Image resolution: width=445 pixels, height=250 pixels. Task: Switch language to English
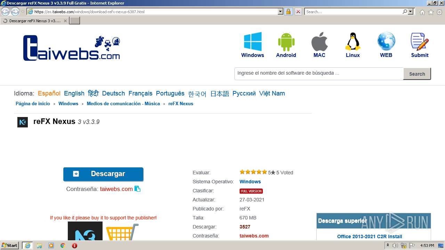(74, 93)
